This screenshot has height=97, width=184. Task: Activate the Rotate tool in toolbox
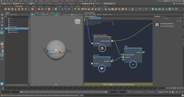click(x=2, y=29)
